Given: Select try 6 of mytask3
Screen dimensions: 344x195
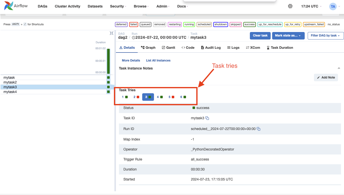Looking at the screenshot, I should (183, 97).
